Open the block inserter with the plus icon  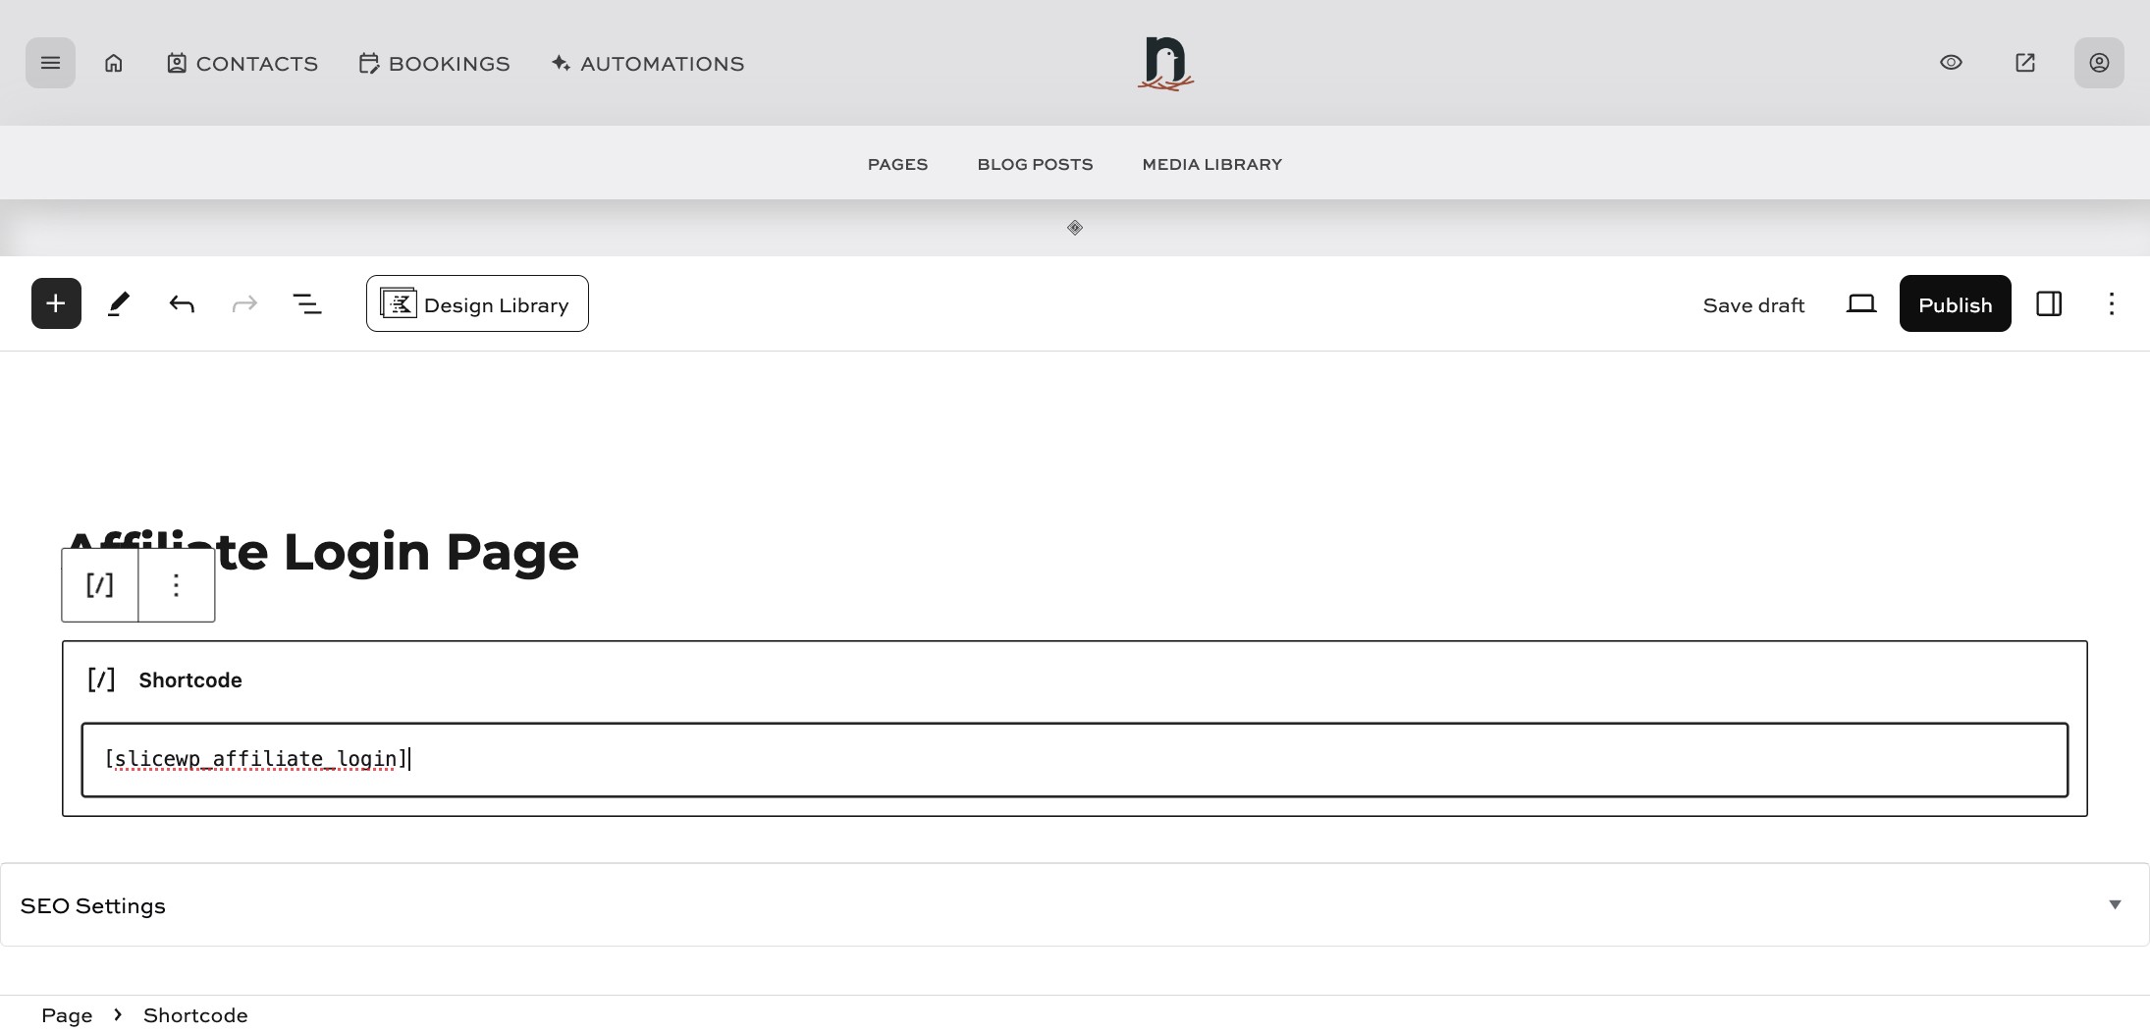[55, 303]
